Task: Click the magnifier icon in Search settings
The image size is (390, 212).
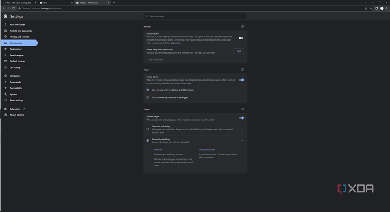Action: (x=147, y=16)
